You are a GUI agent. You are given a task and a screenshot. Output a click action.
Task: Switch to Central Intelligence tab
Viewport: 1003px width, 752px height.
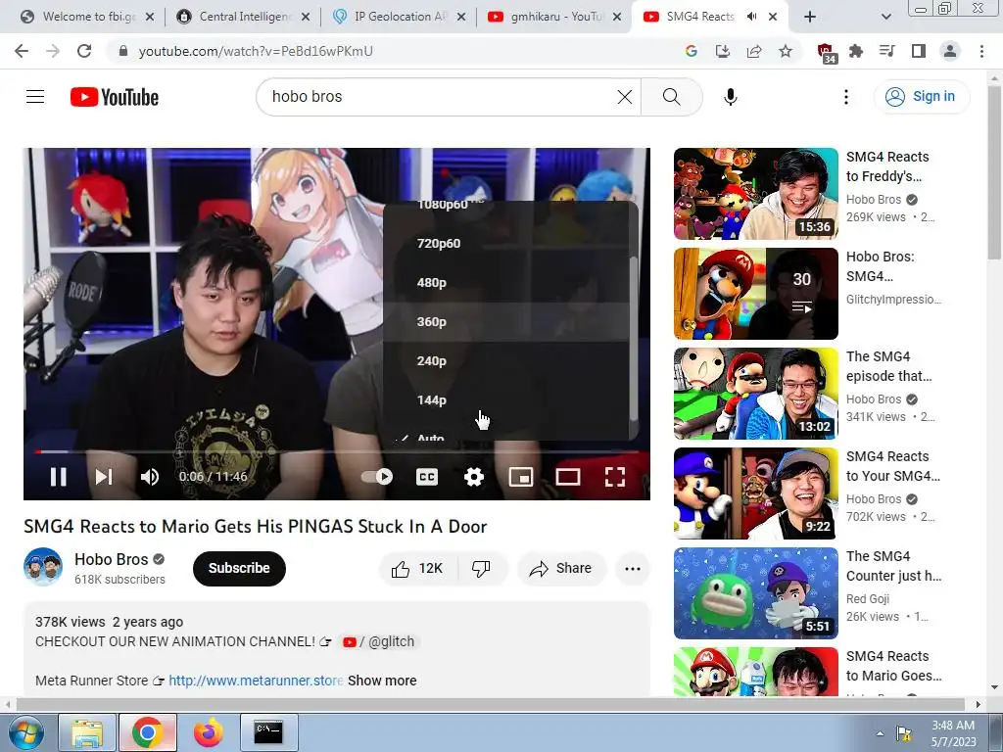point(243,17)
